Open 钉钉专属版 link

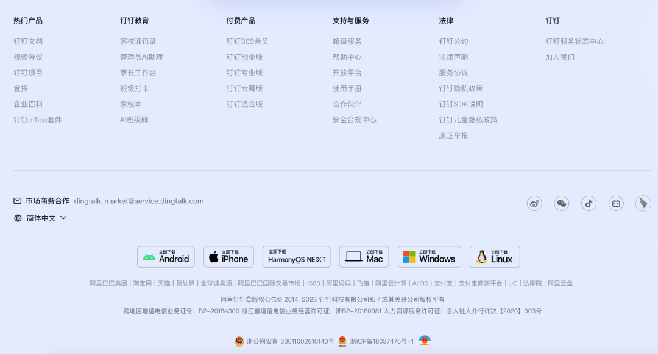click(x=245, y=88)
